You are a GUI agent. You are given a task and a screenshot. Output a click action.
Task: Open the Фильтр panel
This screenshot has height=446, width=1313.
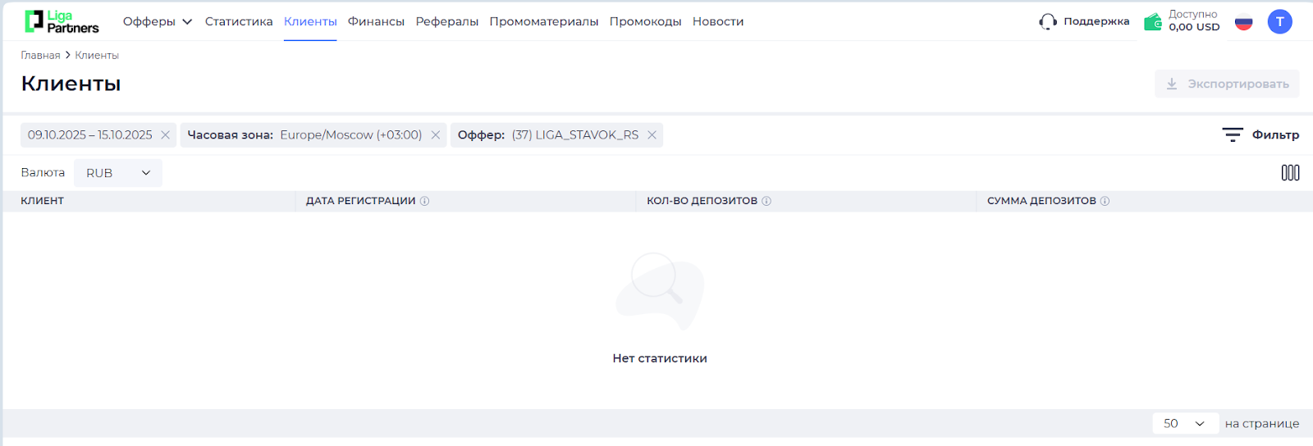click(1260, 134)
